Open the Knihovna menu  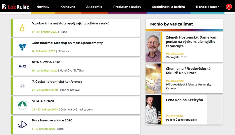point(68,7)
